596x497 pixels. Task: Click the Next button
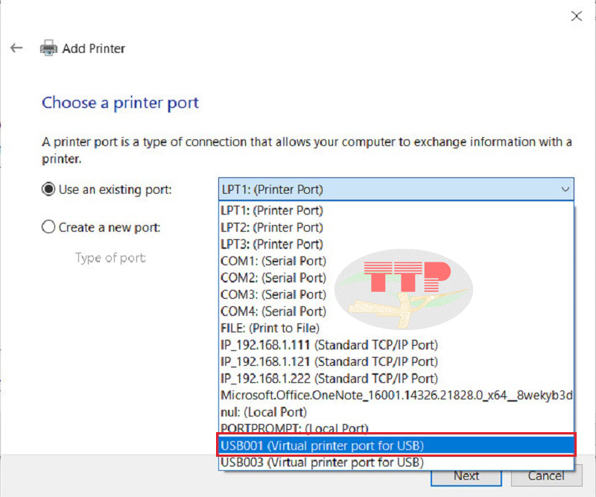point(466,475)
